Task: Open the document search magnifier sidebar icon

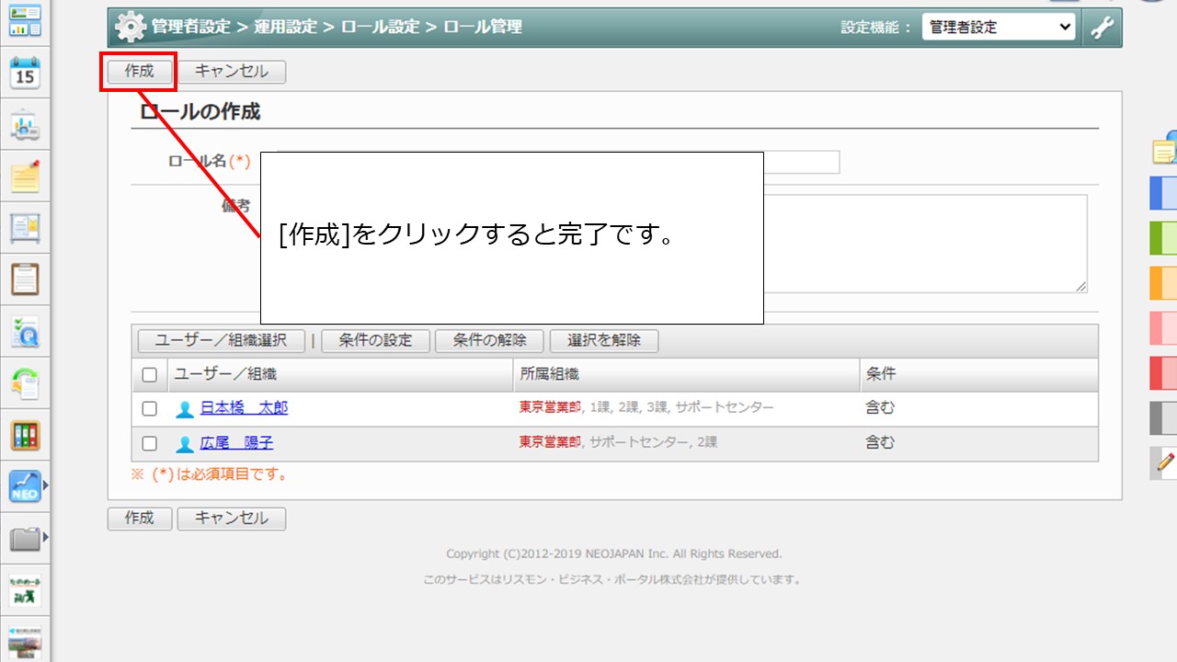Action: pos(25,331)
